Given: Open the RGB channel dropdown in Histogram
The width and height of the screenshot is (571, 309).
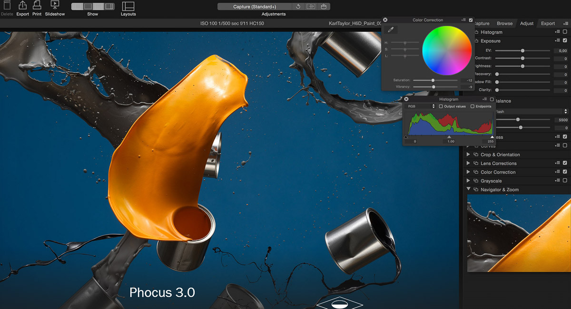Looking at the screenshot, I should pyautogui.click(x=421, y=106).
